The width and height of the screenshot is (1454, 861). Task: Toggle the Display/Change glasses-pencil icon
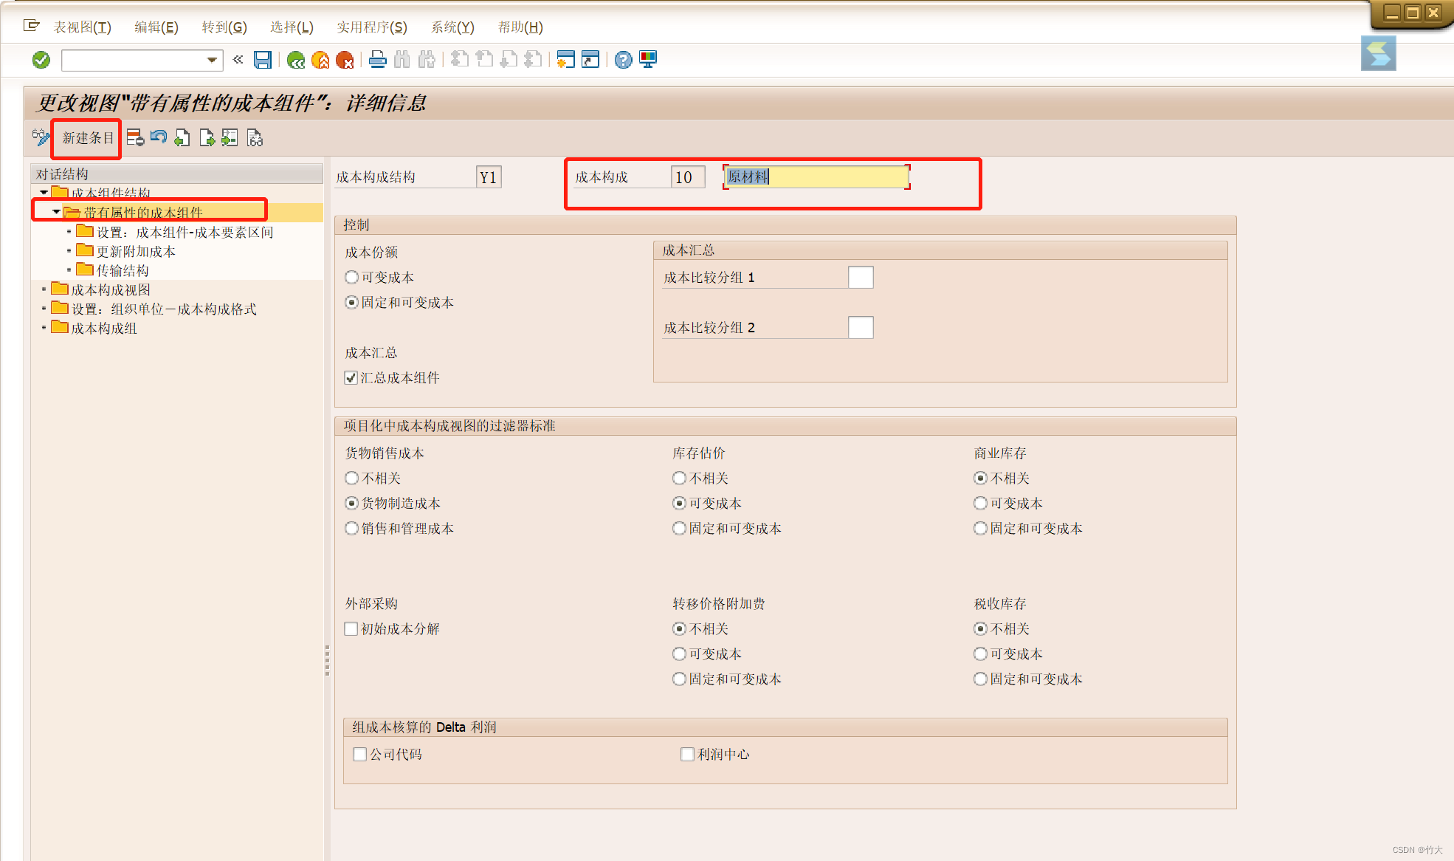pos(41,137)
